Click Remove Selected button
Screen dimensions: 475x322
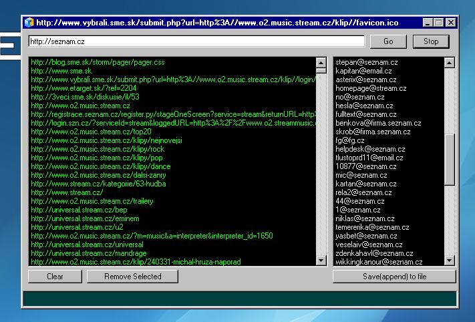click(132, 277)
